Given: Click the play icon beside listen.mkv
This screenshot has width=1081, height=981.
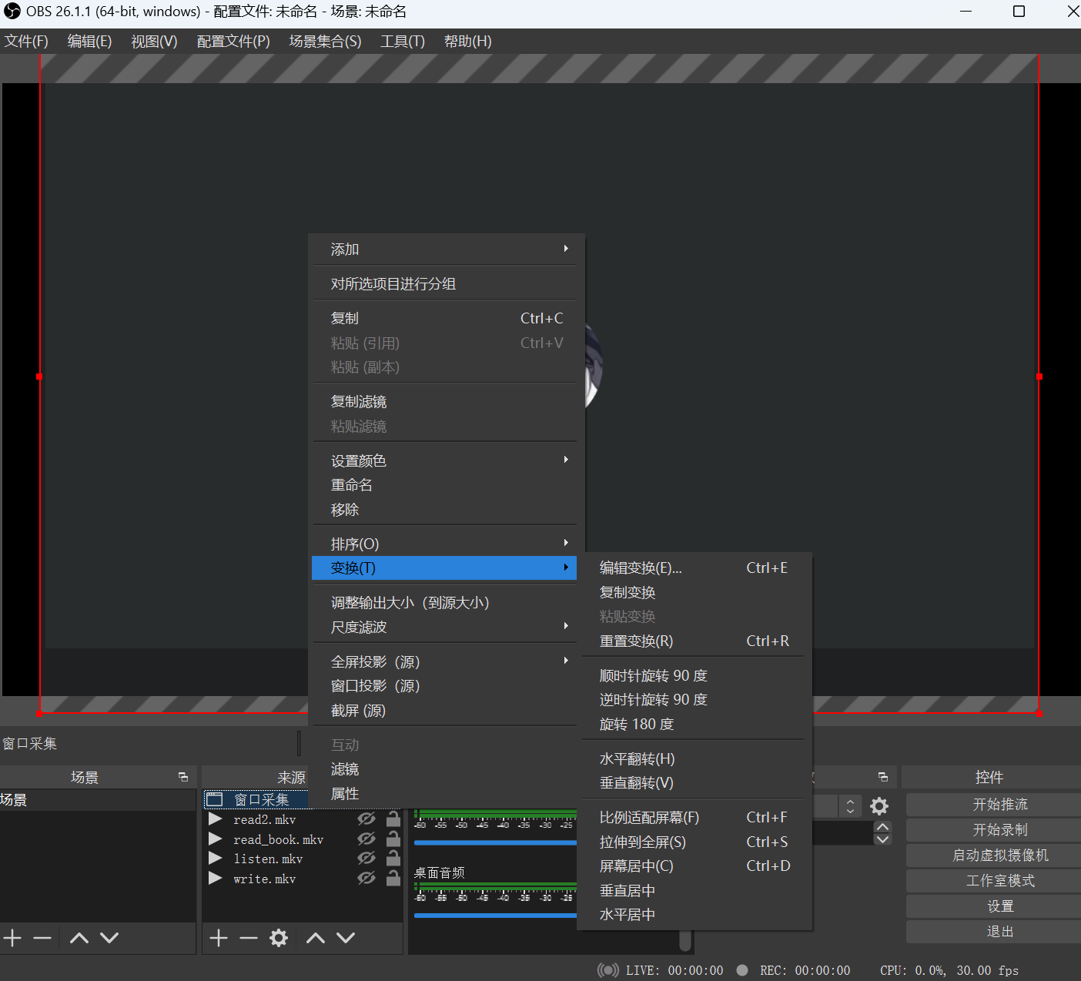Looking at the screenshot, I should 216,859.
